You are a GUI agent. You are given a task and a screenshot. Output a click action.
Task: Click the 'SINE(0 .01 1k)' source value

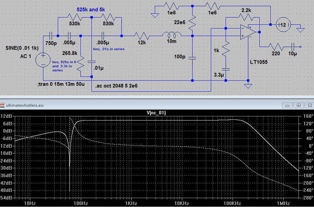[22, 48]
